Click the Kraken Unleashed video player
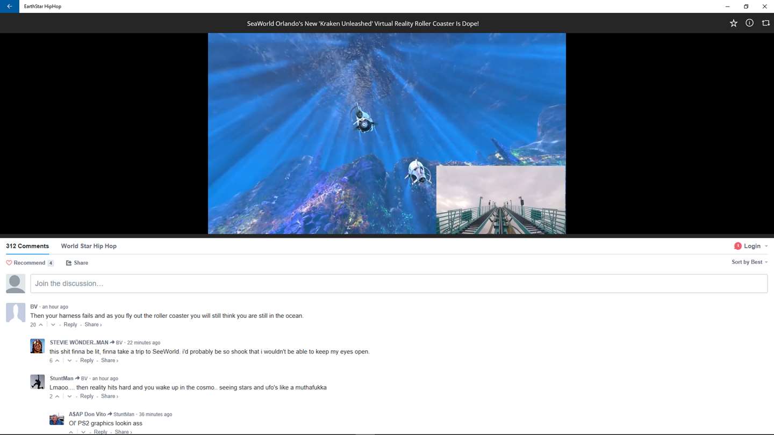 pos(386,133)
